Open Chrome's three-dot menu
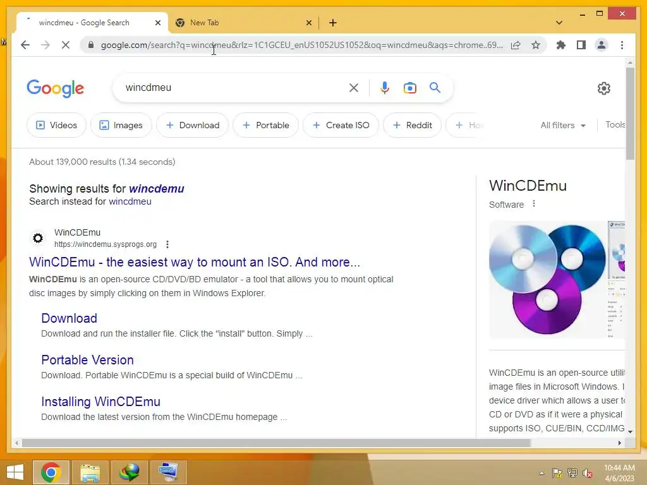The height and width of the screenshot is (485, 647). pos(622,45)
